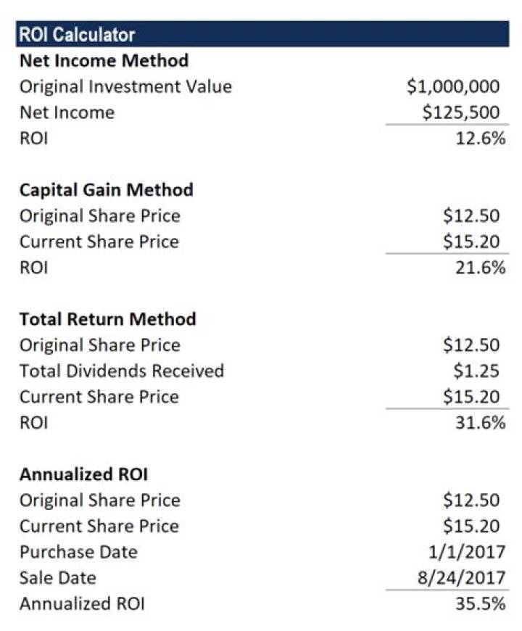Select the Total Dividends Received value $1.25
Viewport: 522px width, 631px height.
click(x=476, y=371)
